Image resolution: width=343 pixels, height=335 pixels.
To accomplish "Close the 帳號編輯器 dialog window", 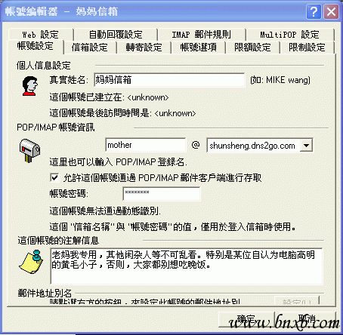I will coord(331,11).
